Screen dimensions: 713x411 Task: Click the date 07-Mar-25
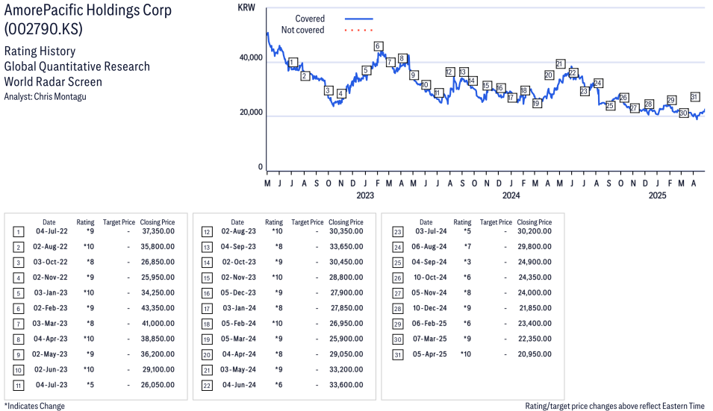tap(430, 339)
